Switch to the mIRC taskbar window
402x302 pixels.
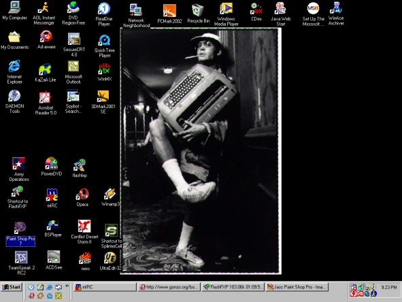pyautogui.click(x=105, y=287)
